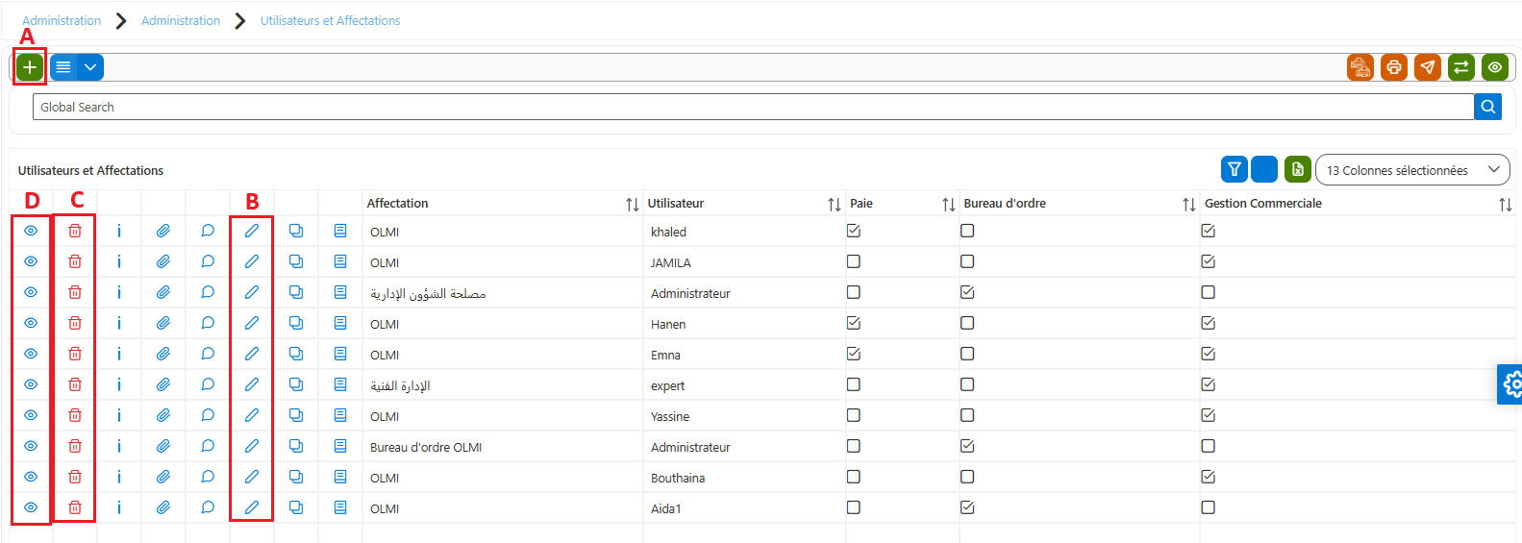
Task: Delete the khaled row
Action: coord(75,231)
